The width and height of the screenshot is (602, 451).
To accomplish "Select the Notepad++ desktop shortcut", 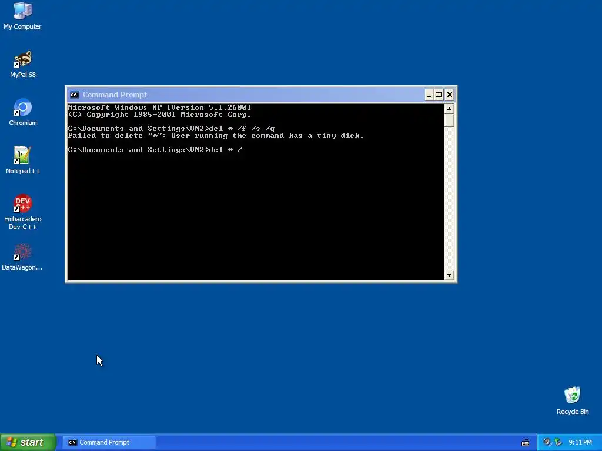I will tap(23, 160).
